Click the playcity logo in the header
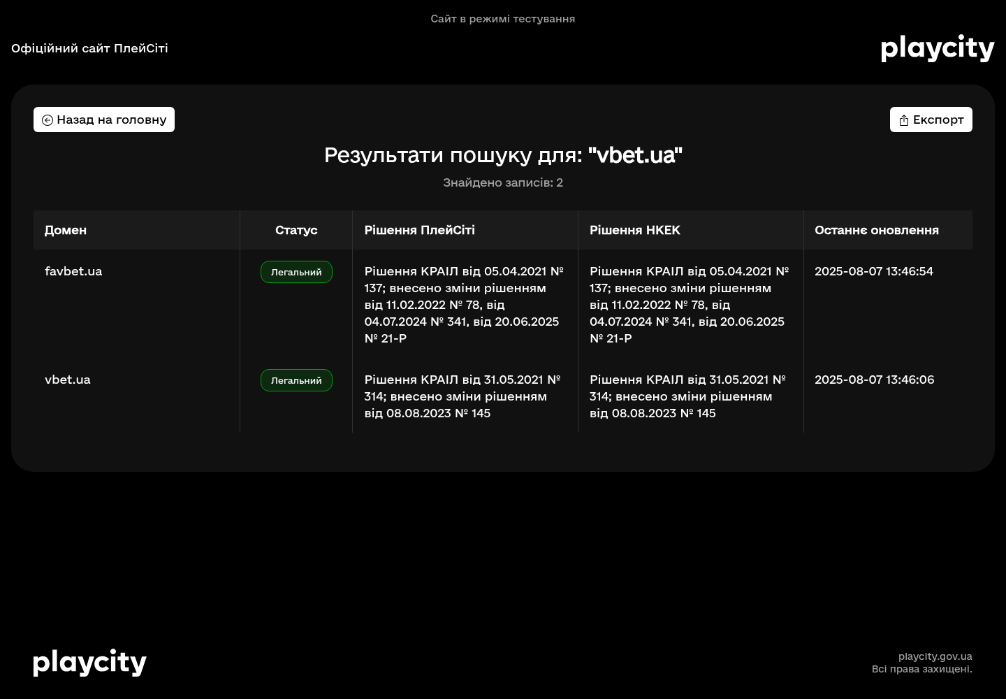Image resolution: width=1006 pixels, height=699 pixels. click(938, 48)
